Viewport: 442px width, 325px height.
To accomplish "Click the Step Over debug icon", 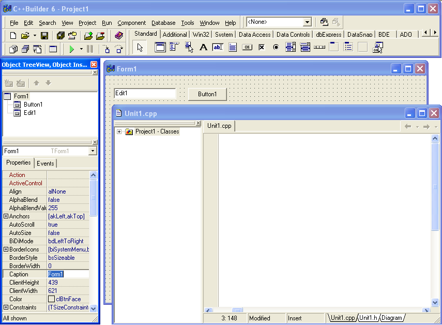I will (x=119, y=49).
